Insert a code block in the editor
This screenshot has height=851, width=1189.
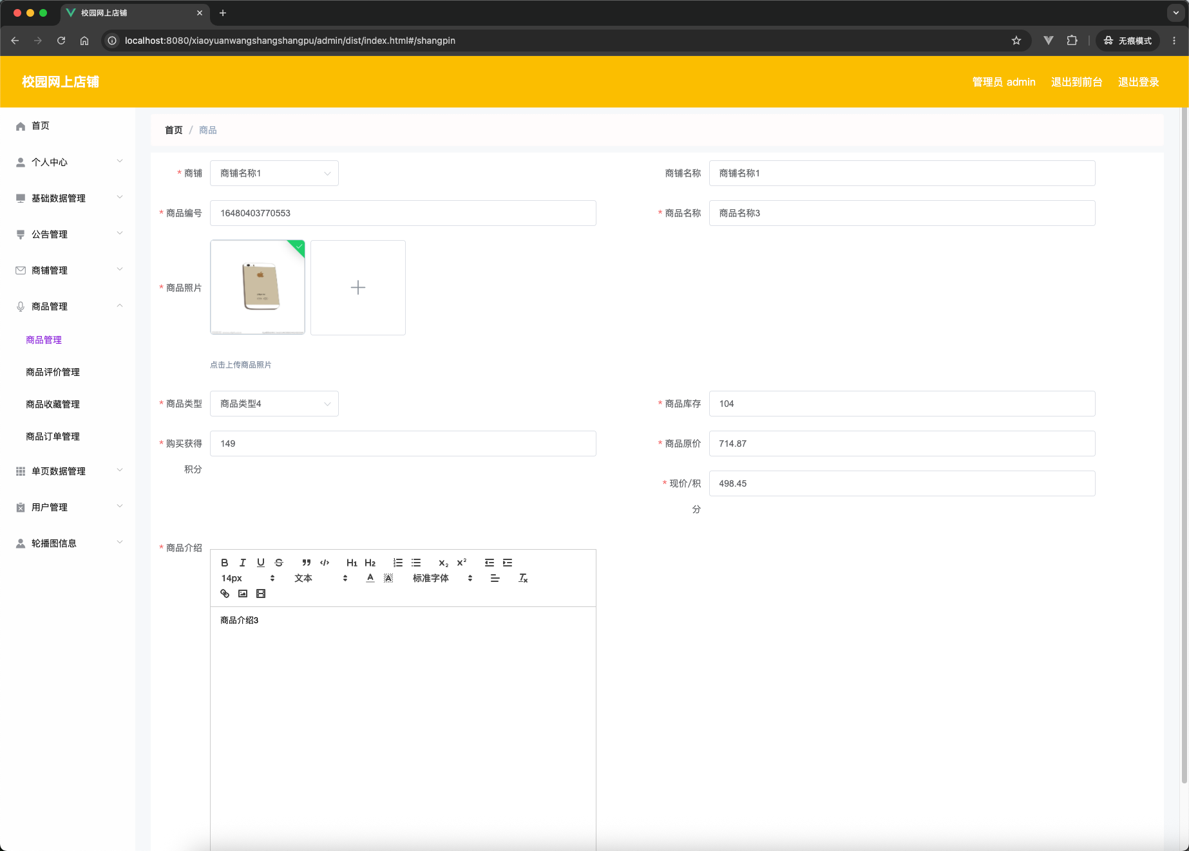[x=325, y=563]
